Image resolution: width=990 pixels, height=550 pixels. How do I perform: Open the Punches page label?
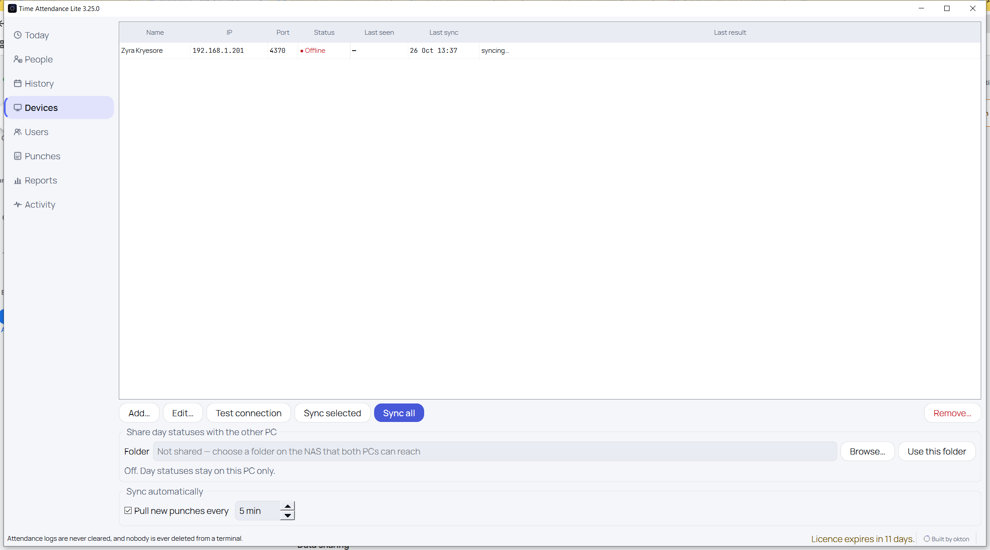tap(42, 156)
